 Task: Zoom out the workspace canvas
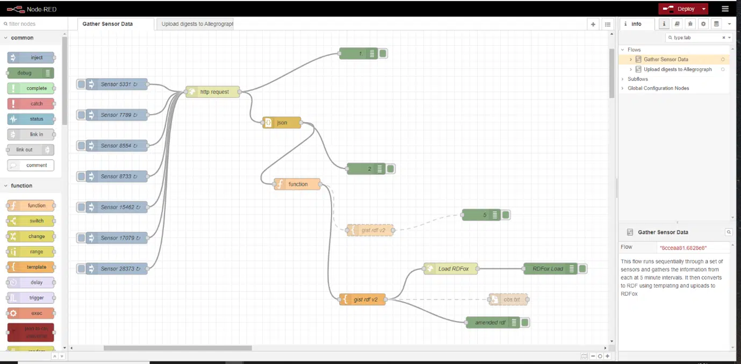click(593, 356)
